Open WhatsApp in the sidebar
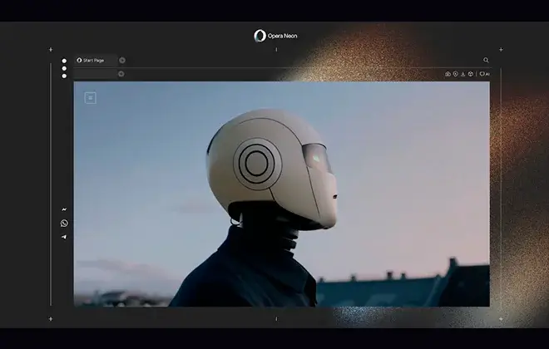549x349 pixels. 64,224
